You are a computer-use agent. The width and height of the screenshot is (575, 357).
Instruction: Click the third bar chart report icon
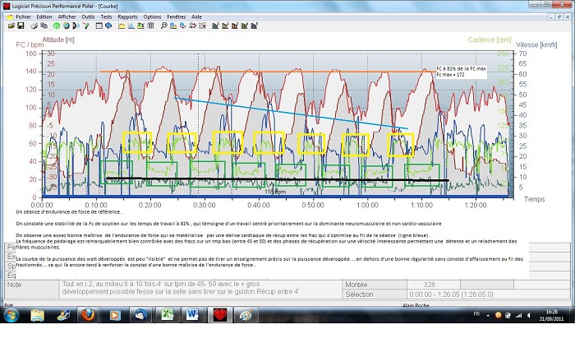coord(235,25)
